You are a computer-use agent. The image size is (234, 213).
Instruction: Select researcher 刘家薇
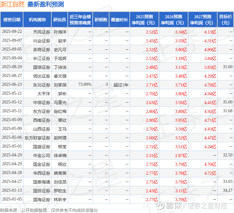tap(60, 85)
